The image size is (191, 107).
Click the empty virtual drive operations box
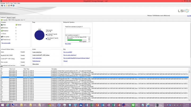click(x=77, y=31)
